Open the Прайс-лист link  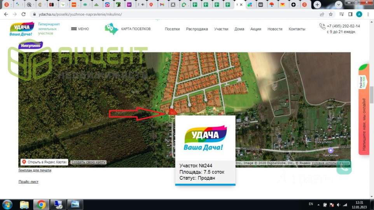tap(28, 182)
